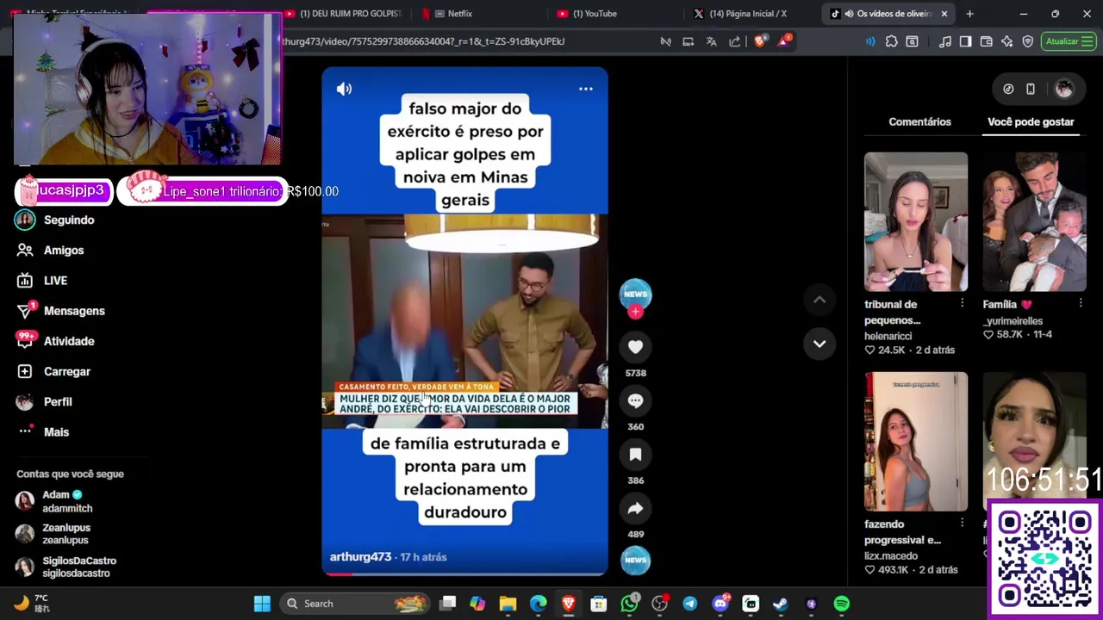Image resolution: width=1103 pixels, height=620 pixels.
Task: Open the Windows Start menu
Action: click(262, 604)
